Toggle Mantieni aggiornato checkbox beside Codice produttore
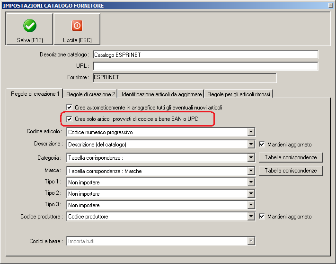This screenshot has height=264, width=336. click(262, 216)
